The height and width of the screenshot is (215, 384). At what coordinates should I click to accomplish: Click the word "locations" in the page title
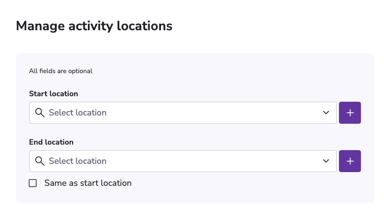tap(144, 26)
